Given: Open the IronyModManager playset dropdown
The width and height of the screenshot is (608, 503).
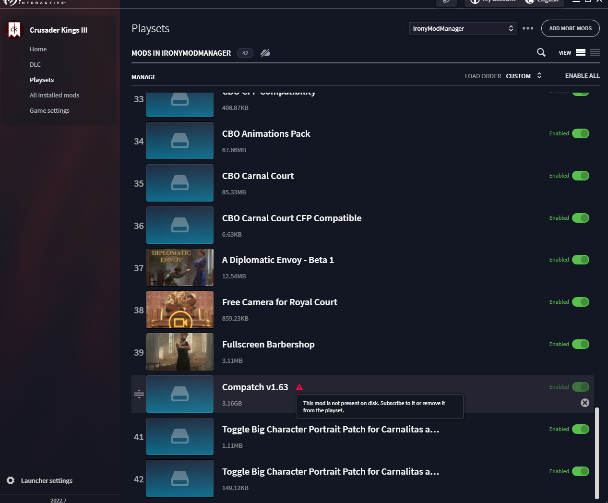Looking at the screenshot, I should pos(463,28).
